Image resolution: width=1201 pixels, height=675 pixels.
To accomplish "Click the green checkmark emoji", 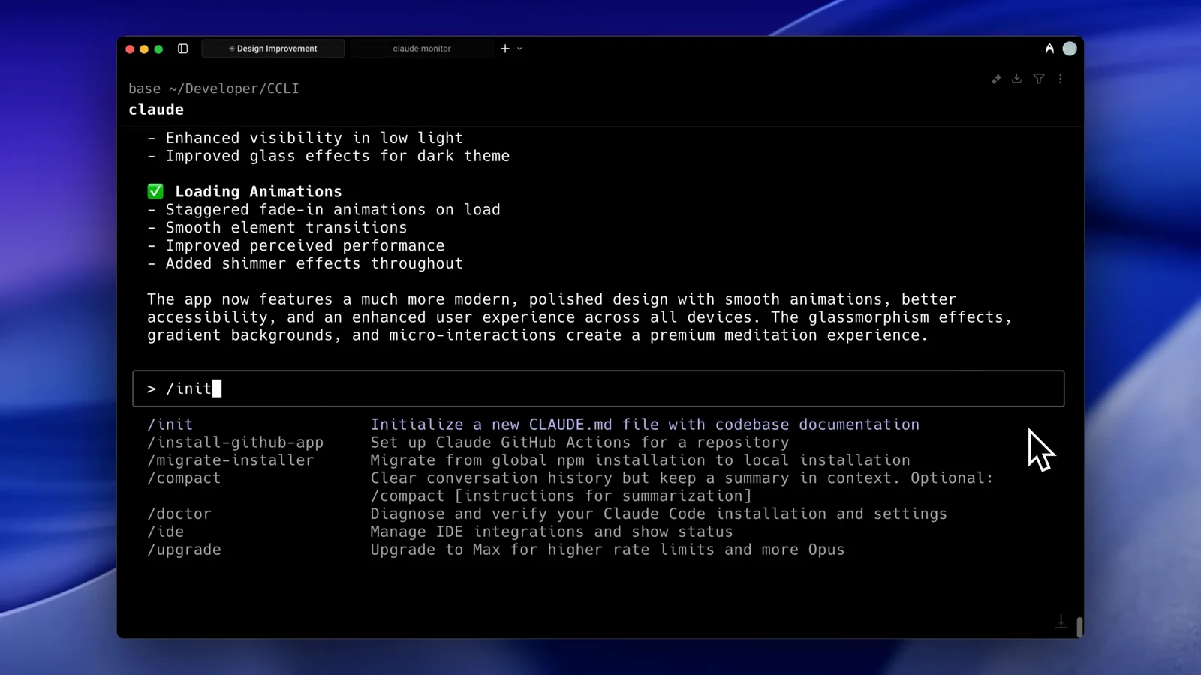I will click(x=155, y=192).
